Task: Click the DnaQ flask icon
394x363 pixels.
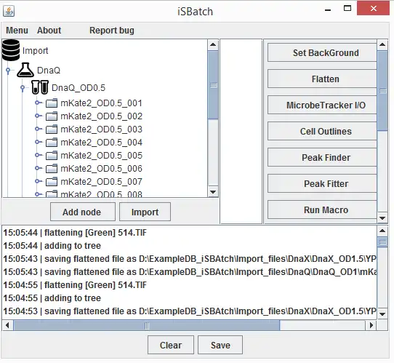Action: pos(25,70)
